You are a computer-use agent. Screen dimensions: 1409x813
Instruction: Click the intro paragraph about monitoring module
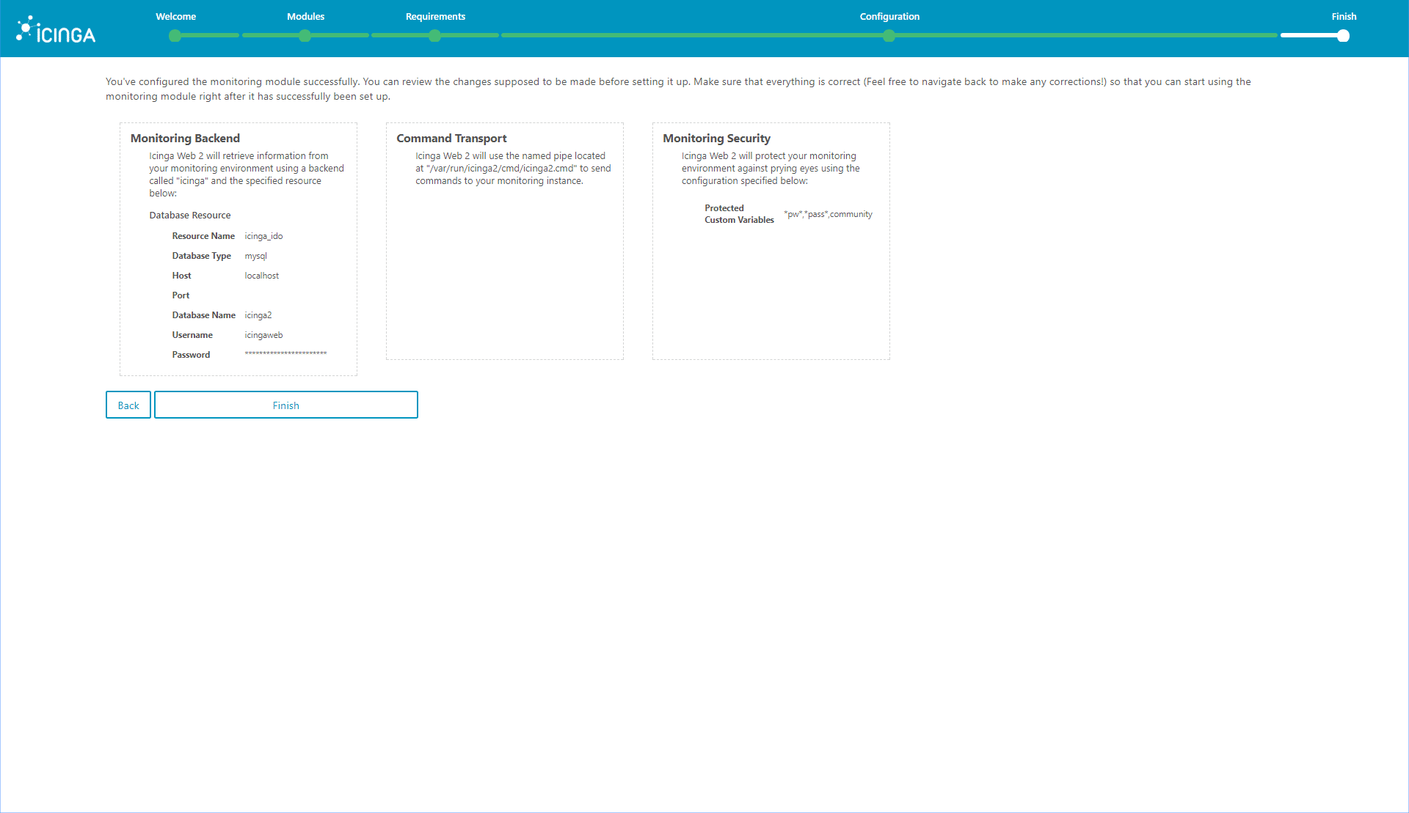(x=678, y=89)
